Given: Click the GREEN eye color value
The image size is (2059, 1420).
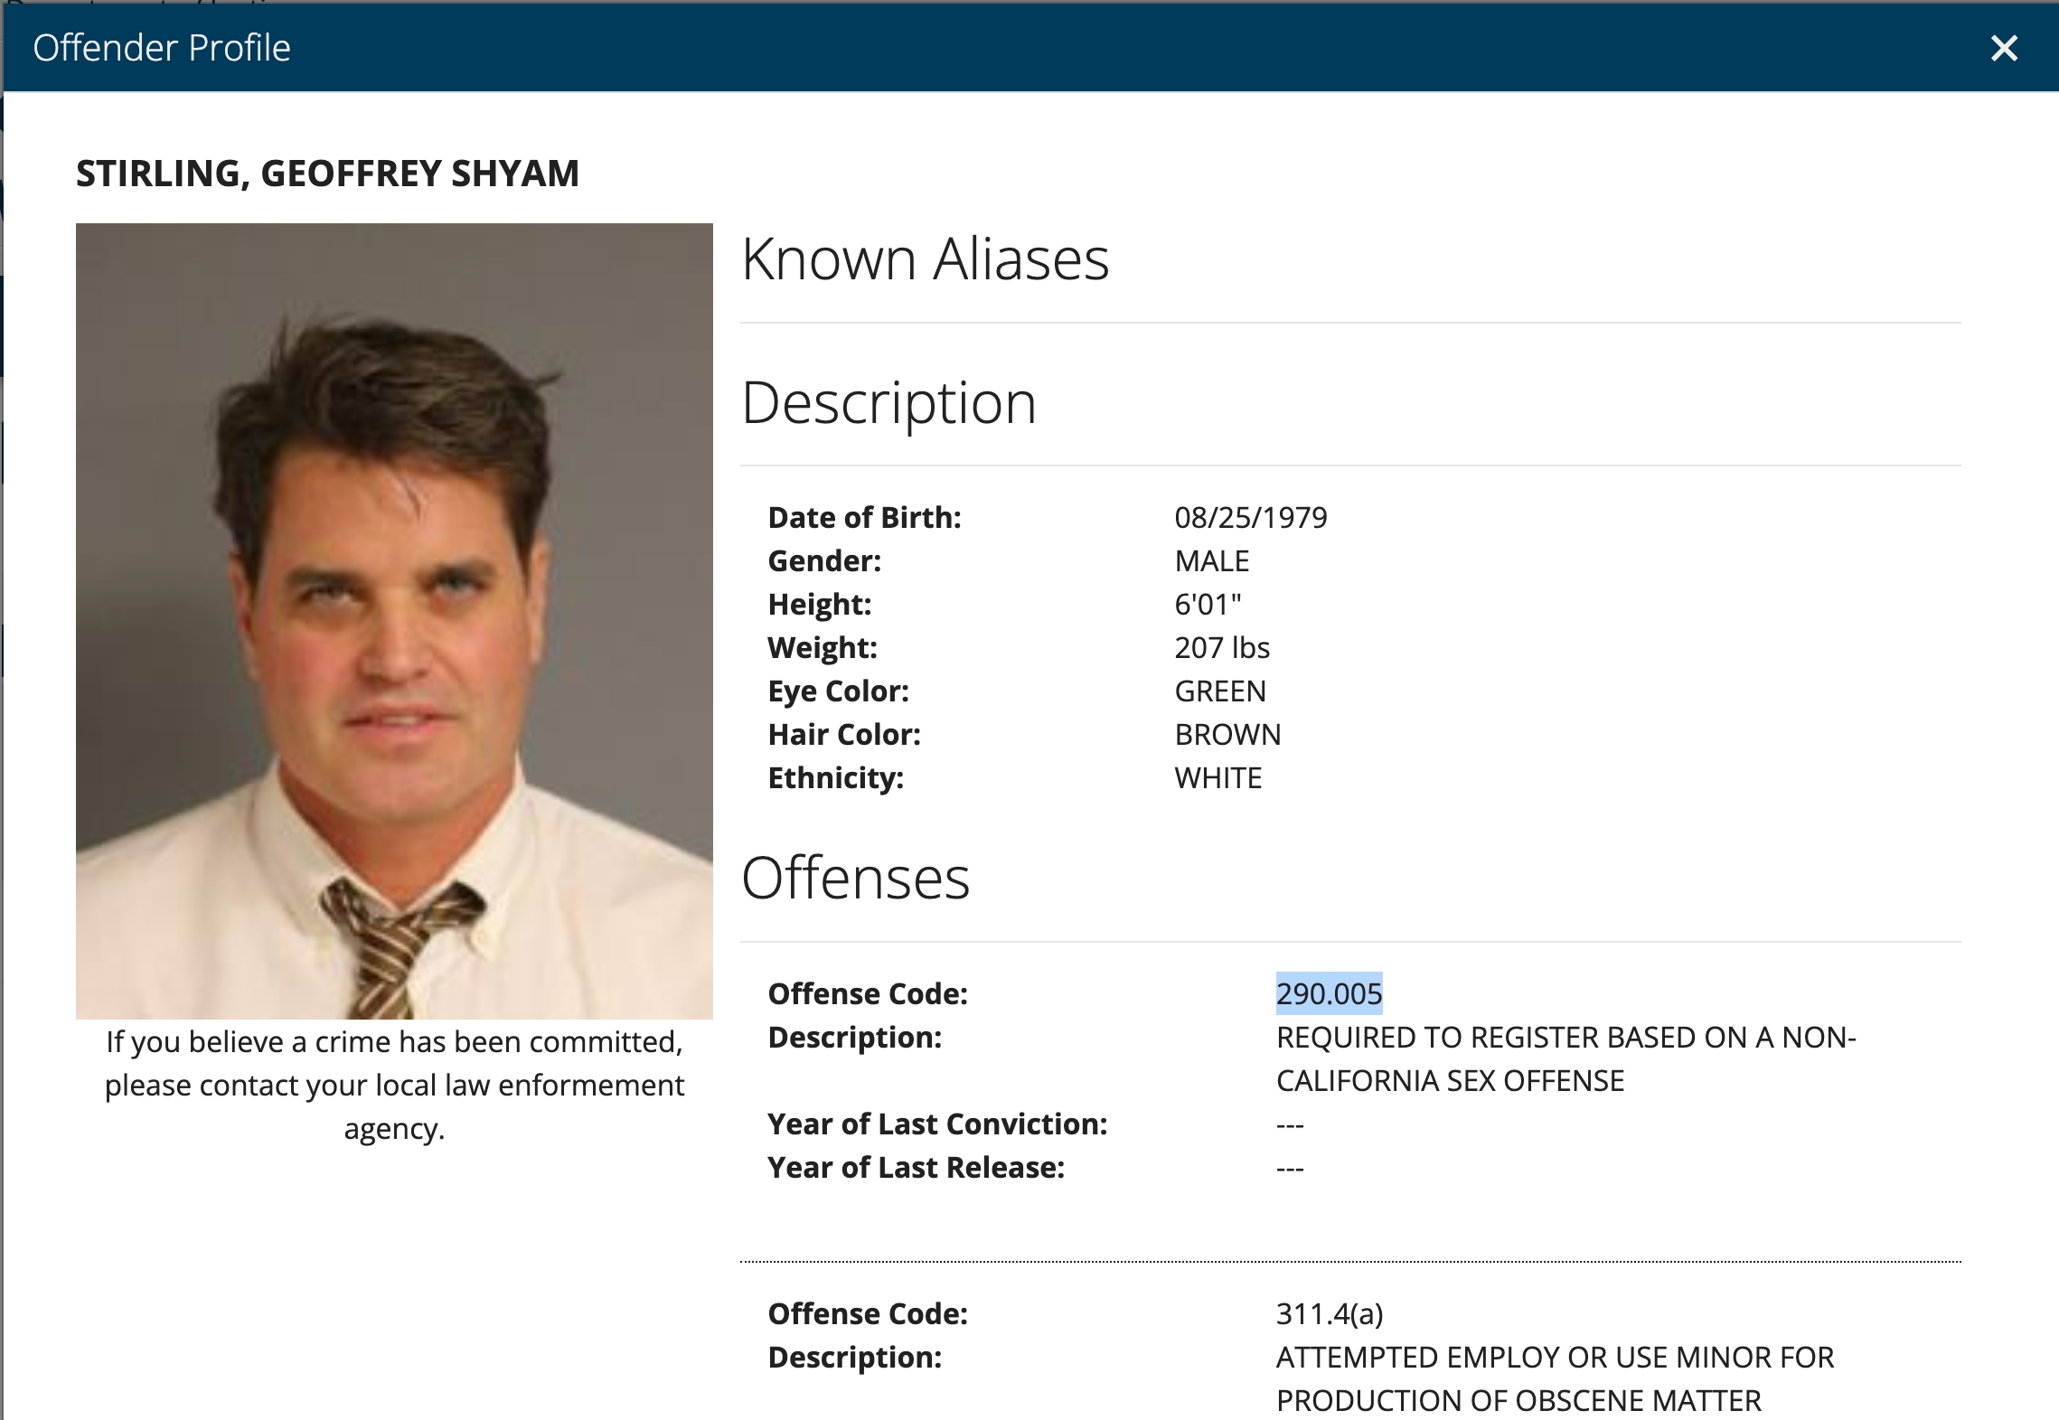Looking at the screenshot, I should coord(1220,691).
